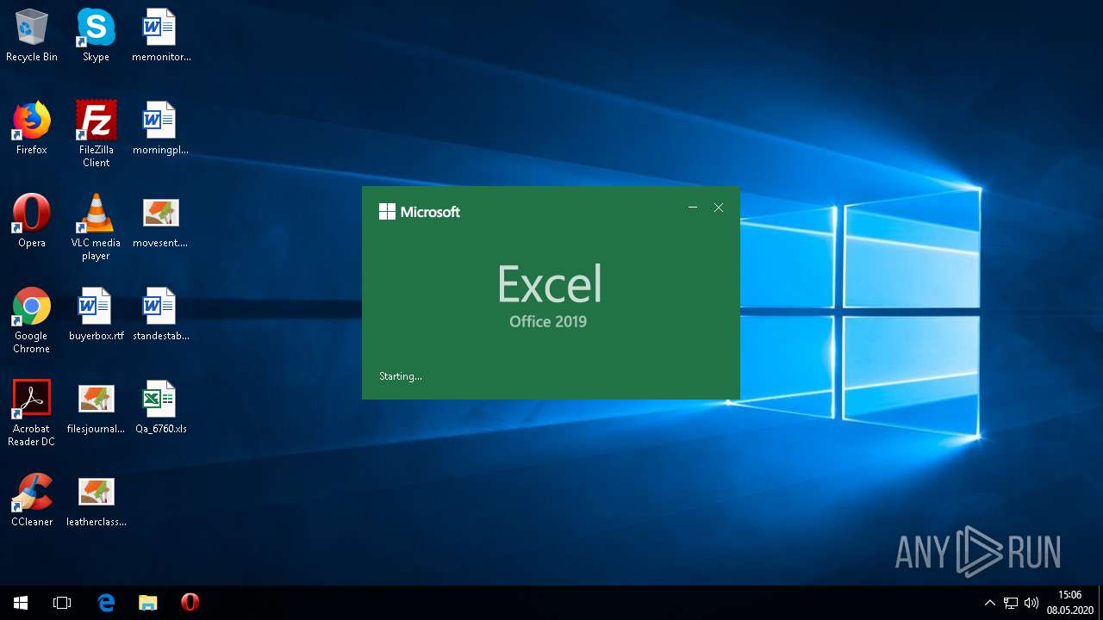The height and width of the screenshot is (620, 1103).
Task: Select buyerbox.rtf file icon
Action: click(96, 314)
